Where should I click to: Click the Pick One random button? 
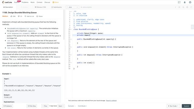click(32, 106)
